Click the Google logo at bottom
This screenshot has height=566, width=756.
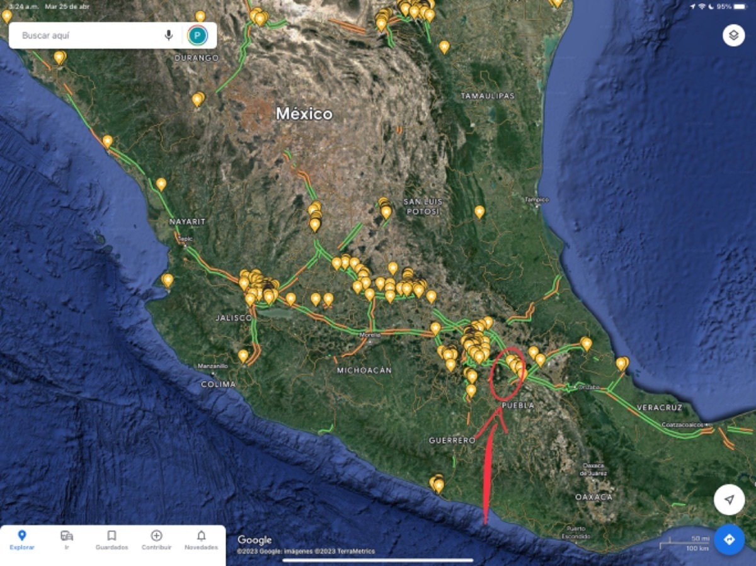[255, 540]
